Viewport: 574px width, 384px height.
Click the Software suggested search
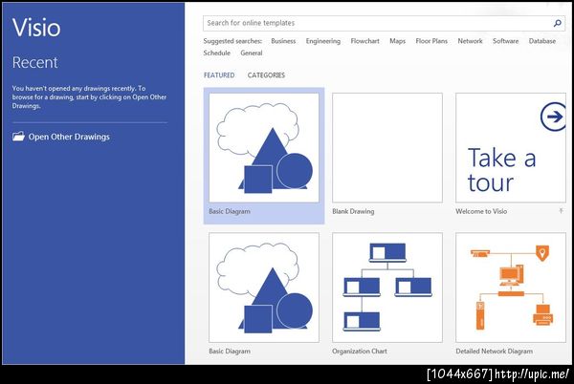coord(505,41)
